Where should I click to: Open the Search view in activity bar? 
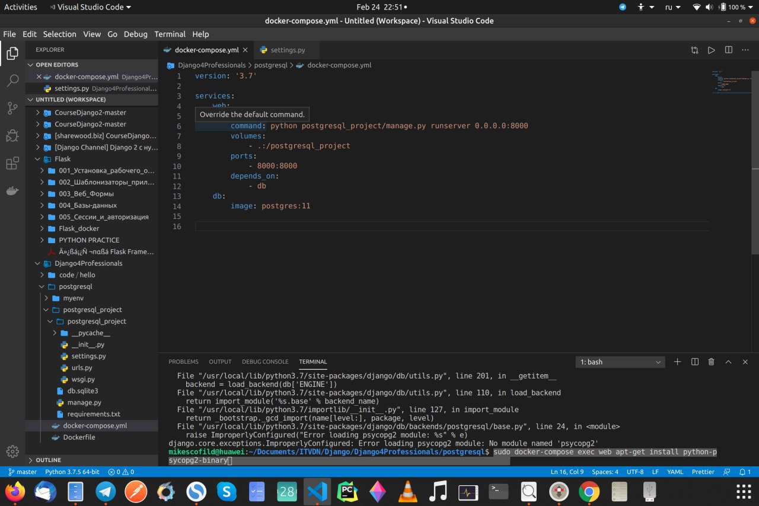(12, 81)
